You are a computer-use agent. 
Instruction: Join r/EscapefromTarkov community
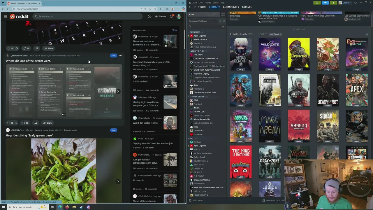pyautogui.click(x=113, y=55)
